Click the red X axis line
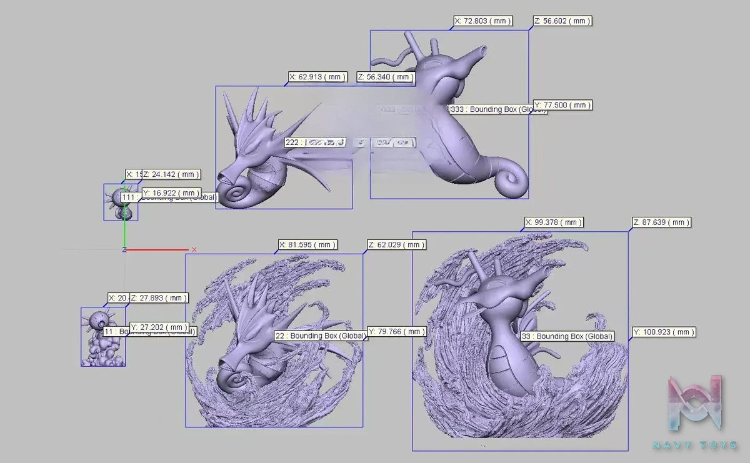This screenshot has width=750, height=463. click(x=157, y=249)
